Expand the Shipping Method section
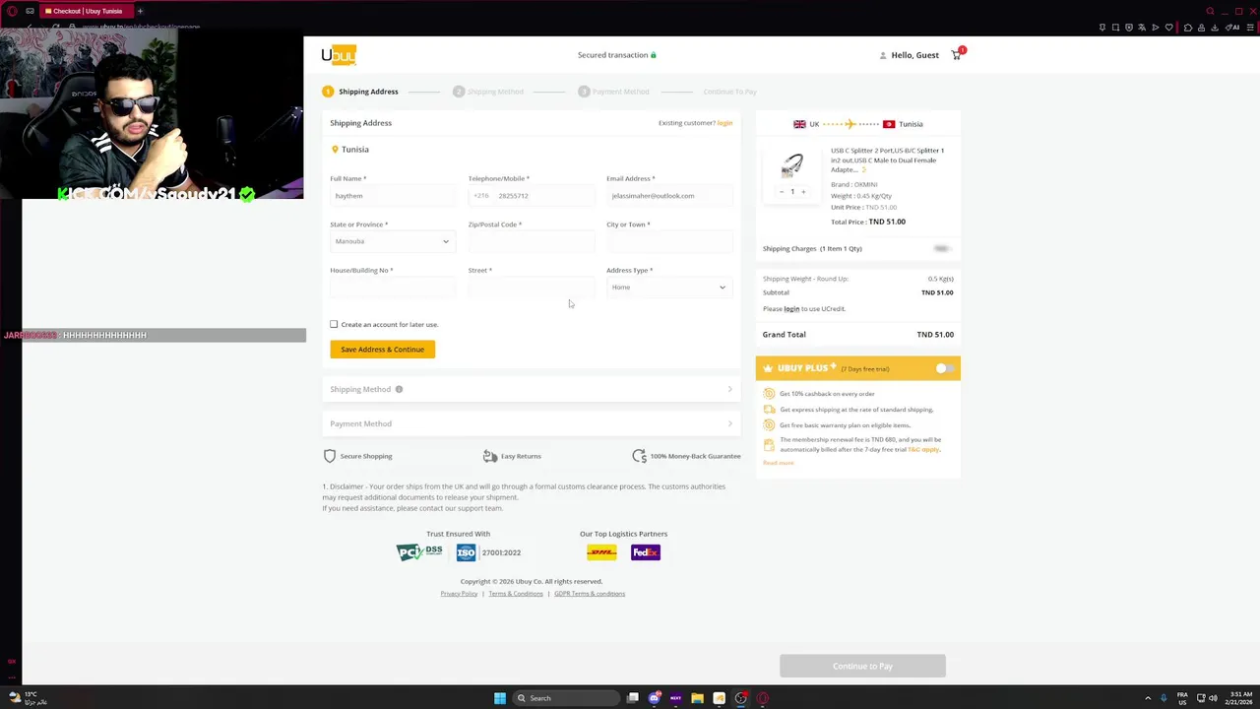 click(x=532, y=389)
